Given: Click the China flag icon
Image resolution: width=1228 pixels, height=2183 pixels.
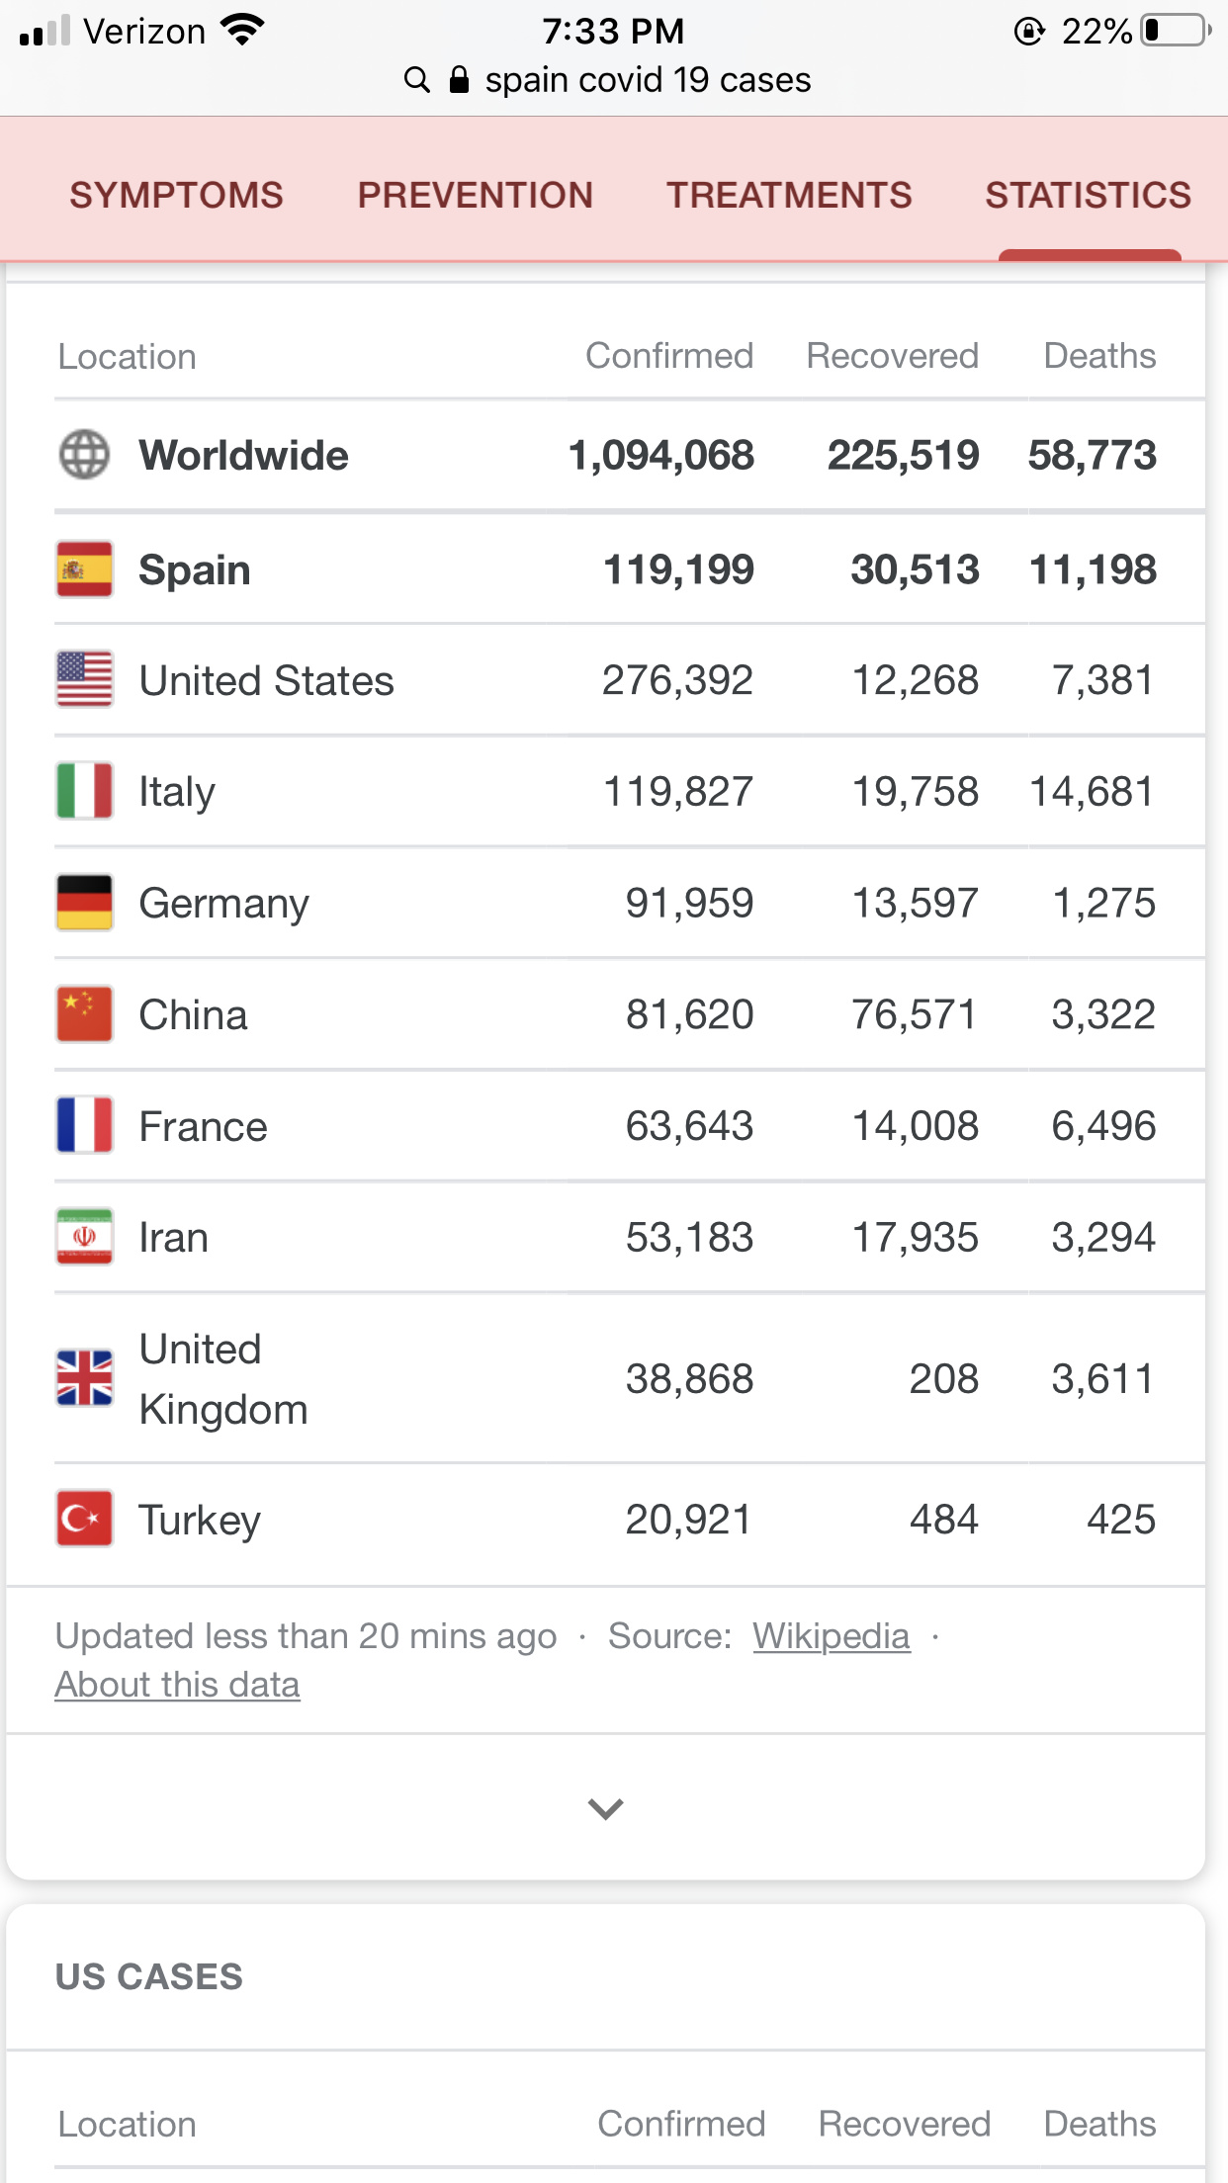Looking at the screenshot, I should click(x=85, y=1014).
